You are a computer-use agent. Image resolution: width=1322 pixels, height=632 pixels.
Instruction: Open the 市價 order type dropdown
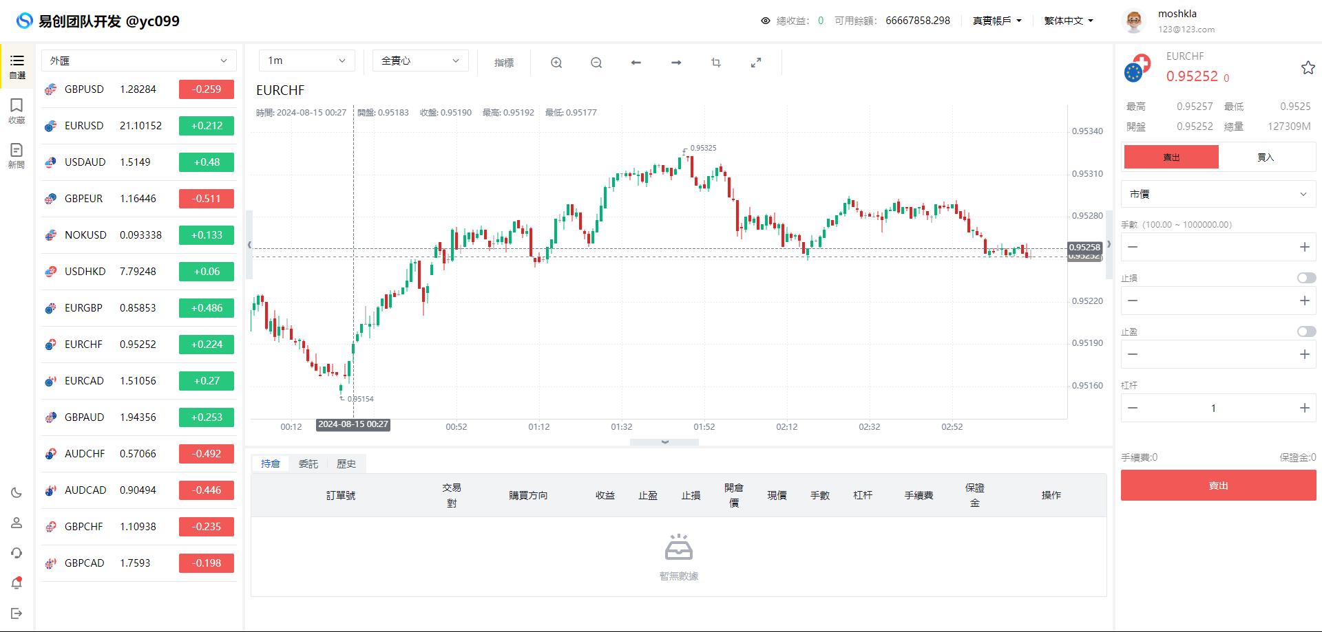click(x=1218, y=194)
